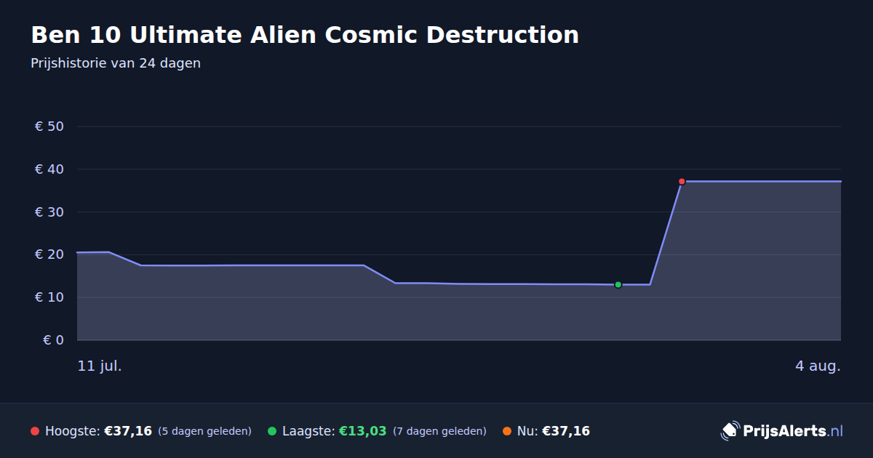Click the PrijsAlerts price tag logo icon
This screenshot has height=458, width=873.
coord(730,431)
